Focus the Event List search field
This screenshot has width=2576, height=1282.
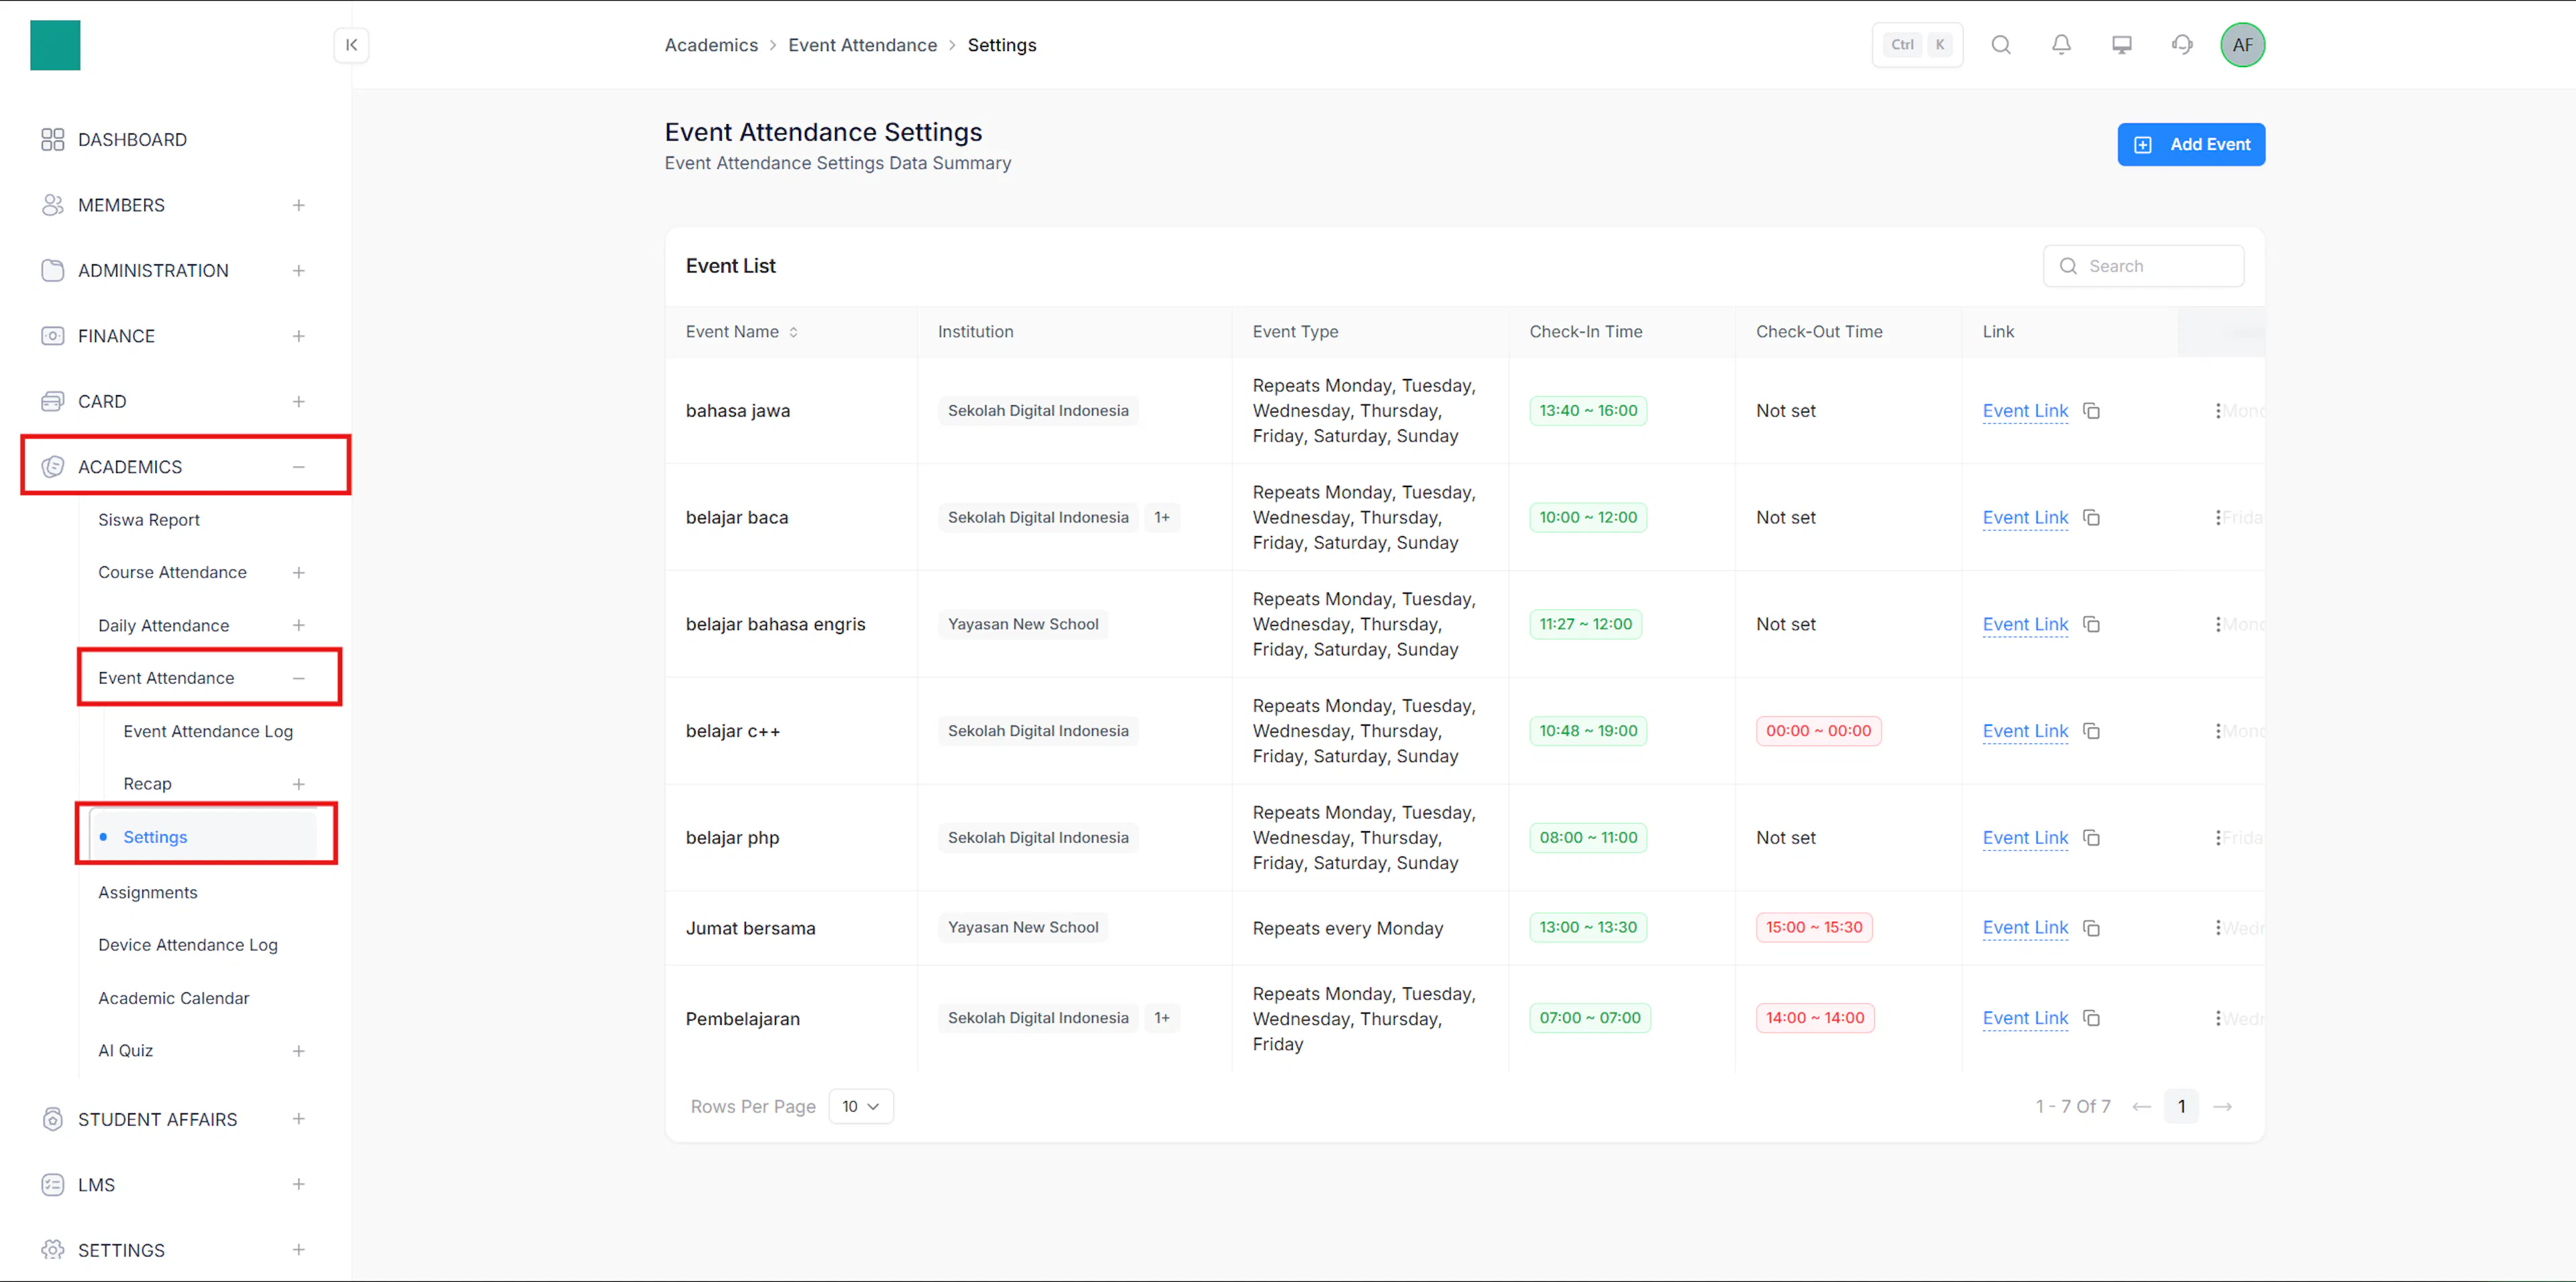[2142, 266]
